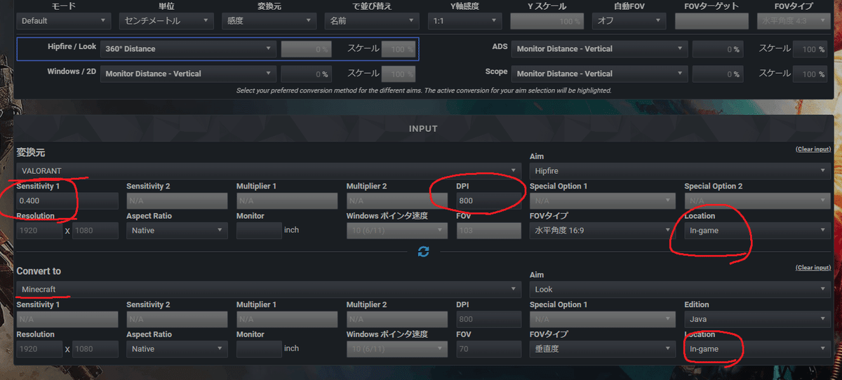The image size is (842, 380).
Task: Click the VALORANT Multiplier 1 N/A field
Action: [x=287, y=201]
